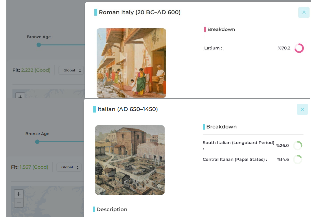Click Breakdown heading in Italian panel
The width and height of the screenshot is (311, 221).
tap(221, 127)
